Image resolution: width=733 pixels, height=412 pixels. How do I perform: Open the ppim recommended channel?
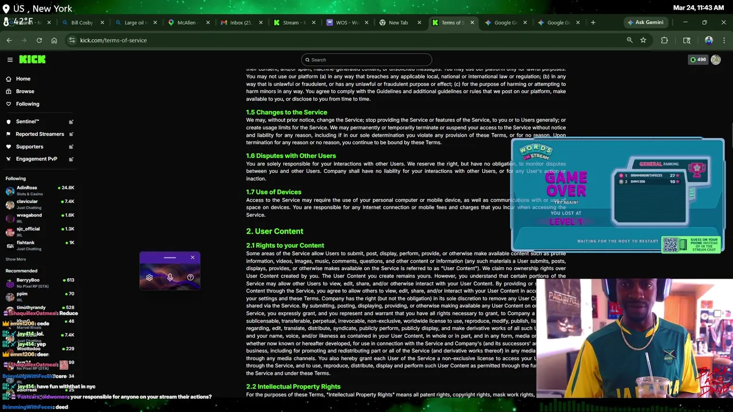40,296
